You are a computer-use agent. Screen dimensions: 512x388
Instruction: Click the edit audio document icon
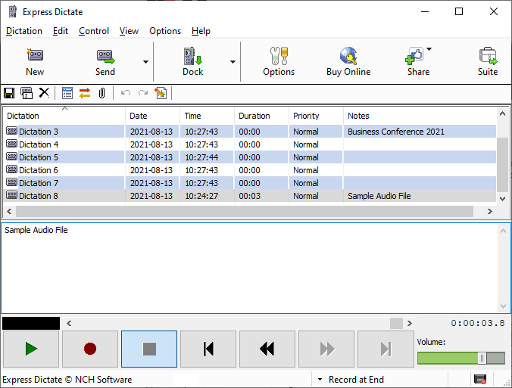[x=161, y=93]
